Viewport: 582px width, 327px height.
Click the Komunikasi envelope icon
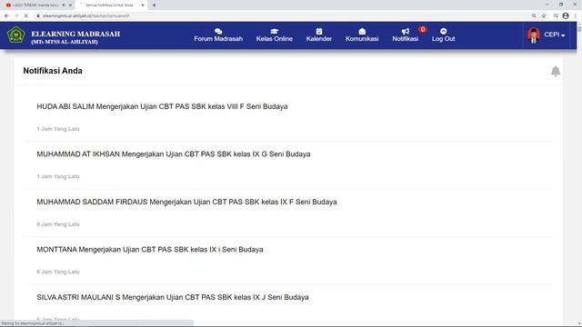(x=362, y=31)
